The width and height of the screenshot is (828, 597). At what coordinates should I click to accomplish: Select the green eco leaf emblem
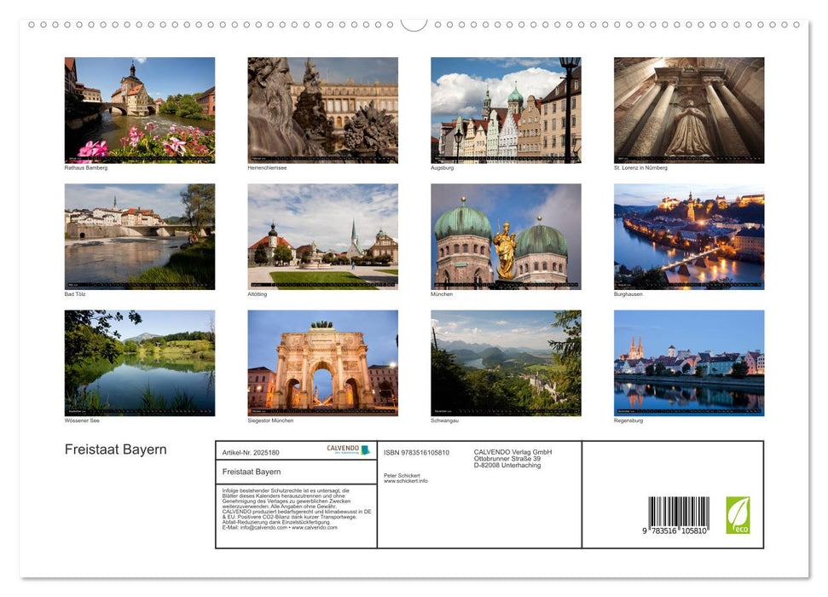[x=738, y=513]
